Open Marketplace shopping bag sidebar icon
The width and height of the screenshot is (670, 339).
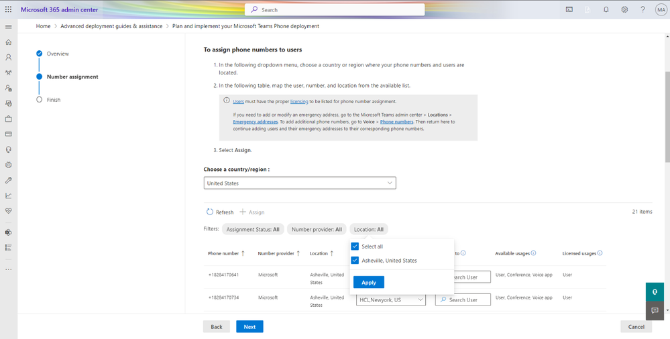point(8,119)
